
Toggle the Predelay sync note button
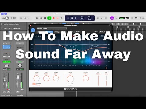[x=34, y=84]
